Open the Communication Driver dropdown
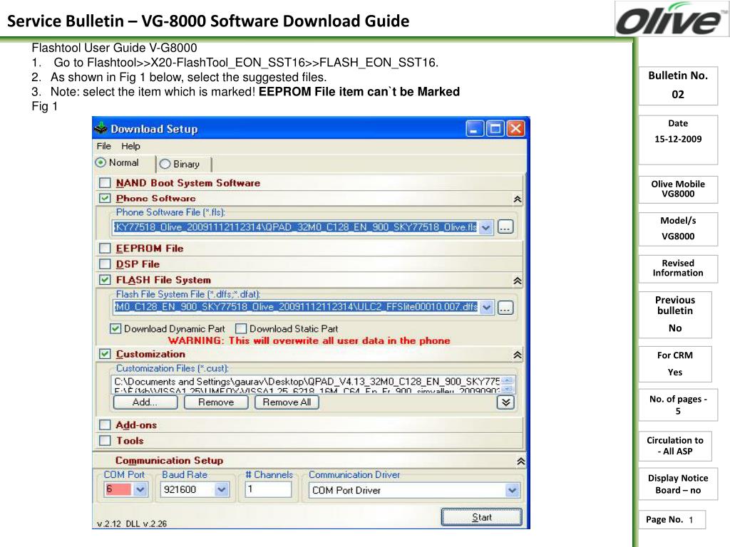 [512, 490]
